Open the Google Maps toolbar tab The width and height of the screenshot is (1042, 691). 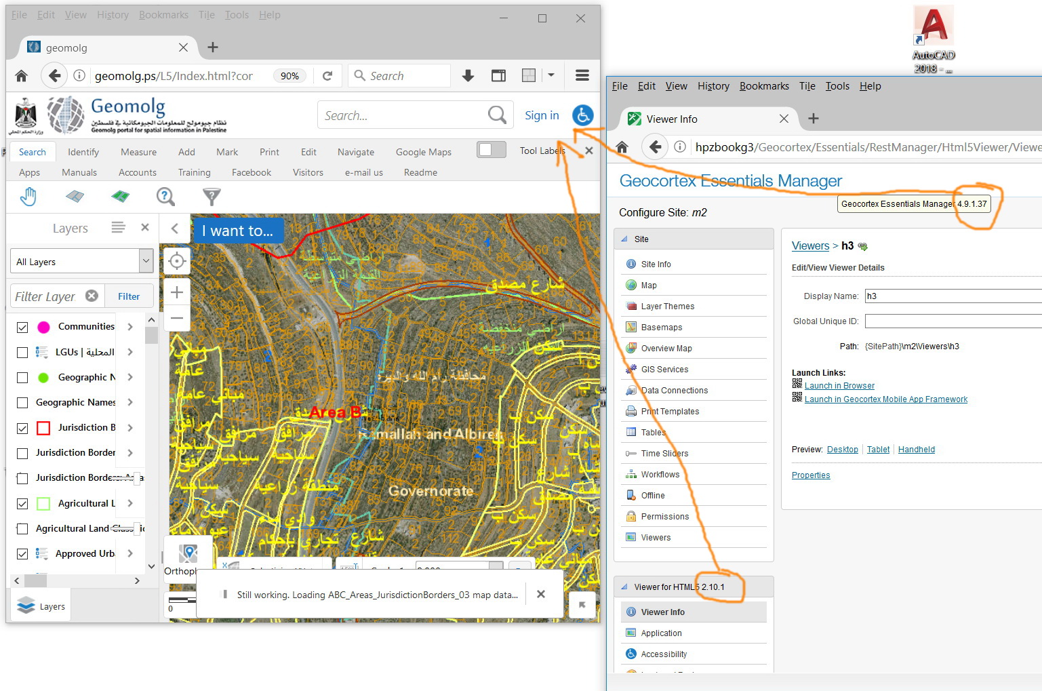point(424,152)
